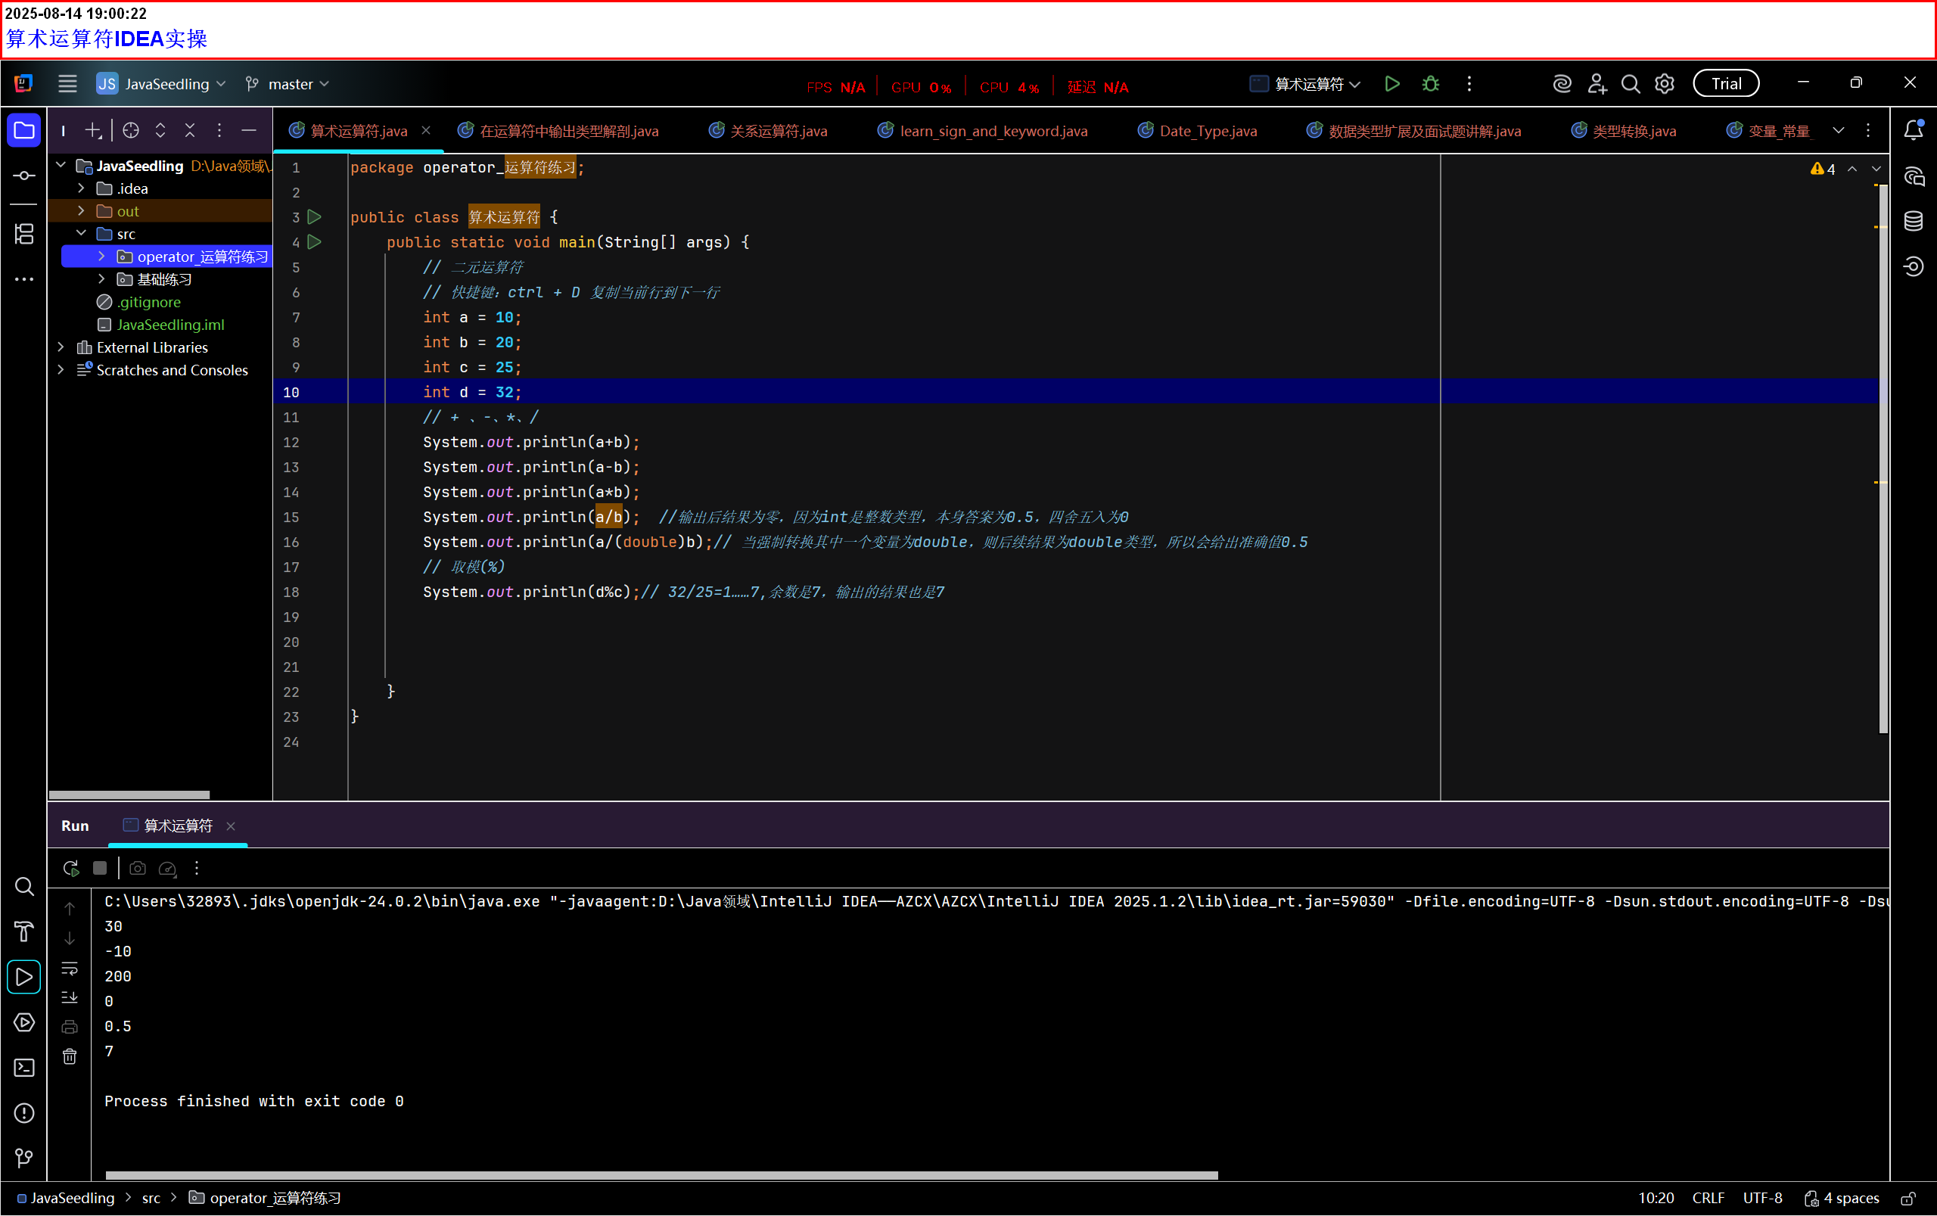Rerun 算术运算符 in Run panel
Screen dimensions: 1937x1216
(71, 868)
